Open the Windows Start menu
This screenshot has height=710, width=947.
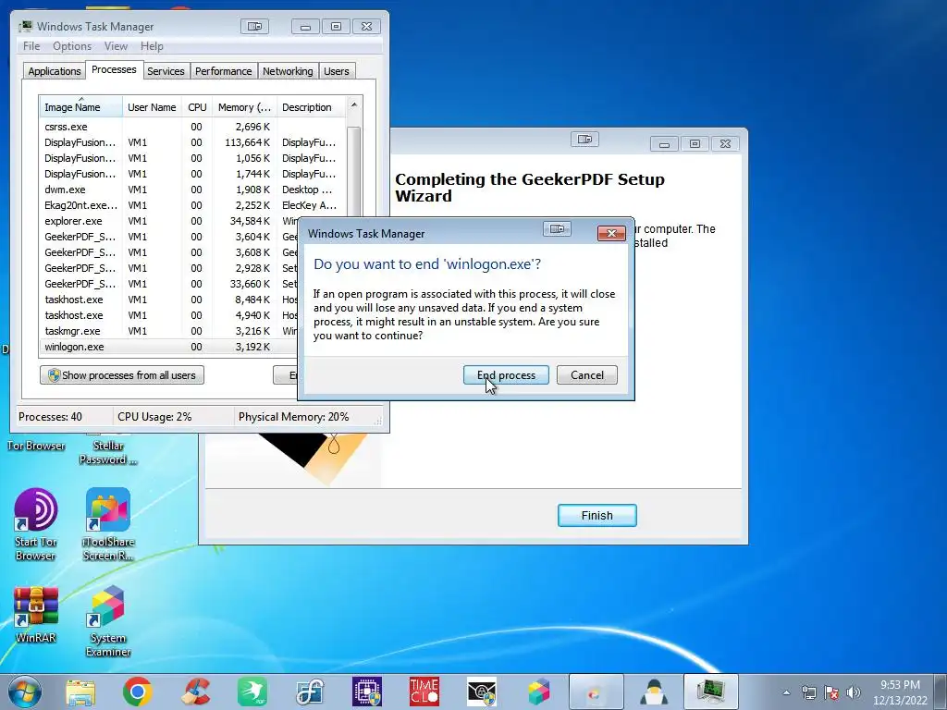[25, 692]
